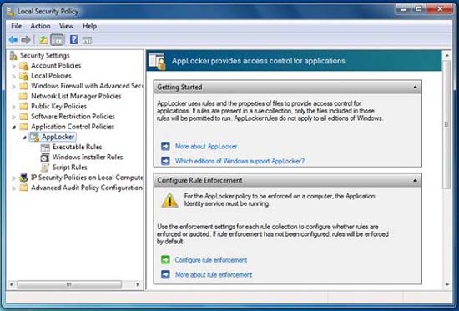This screenshot has height=311, width=459.
Task: Click the Windows Firewall folder icon
Action: 23,86
